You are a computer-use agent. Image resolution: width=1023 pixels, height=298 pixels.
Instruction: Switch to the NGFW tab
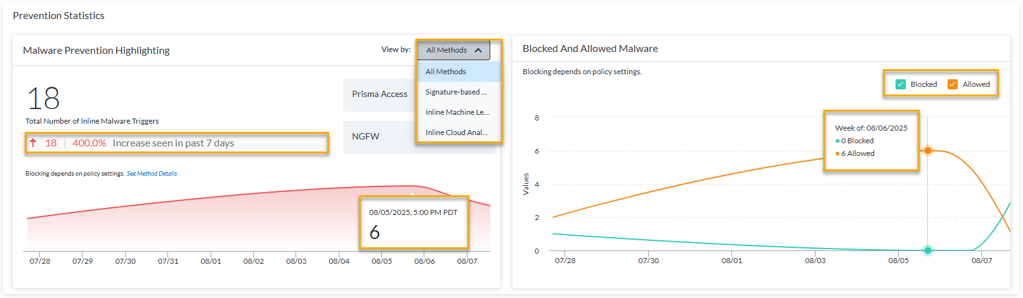pyautogui.click(x=366, y=136)
